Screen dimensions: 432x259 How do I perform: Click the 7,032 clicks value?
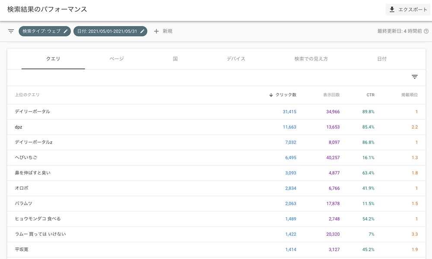click(291, 142)
